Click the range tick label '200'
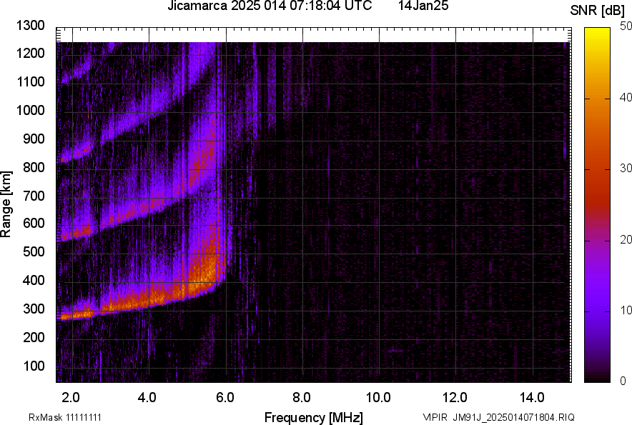 [34, 337]
